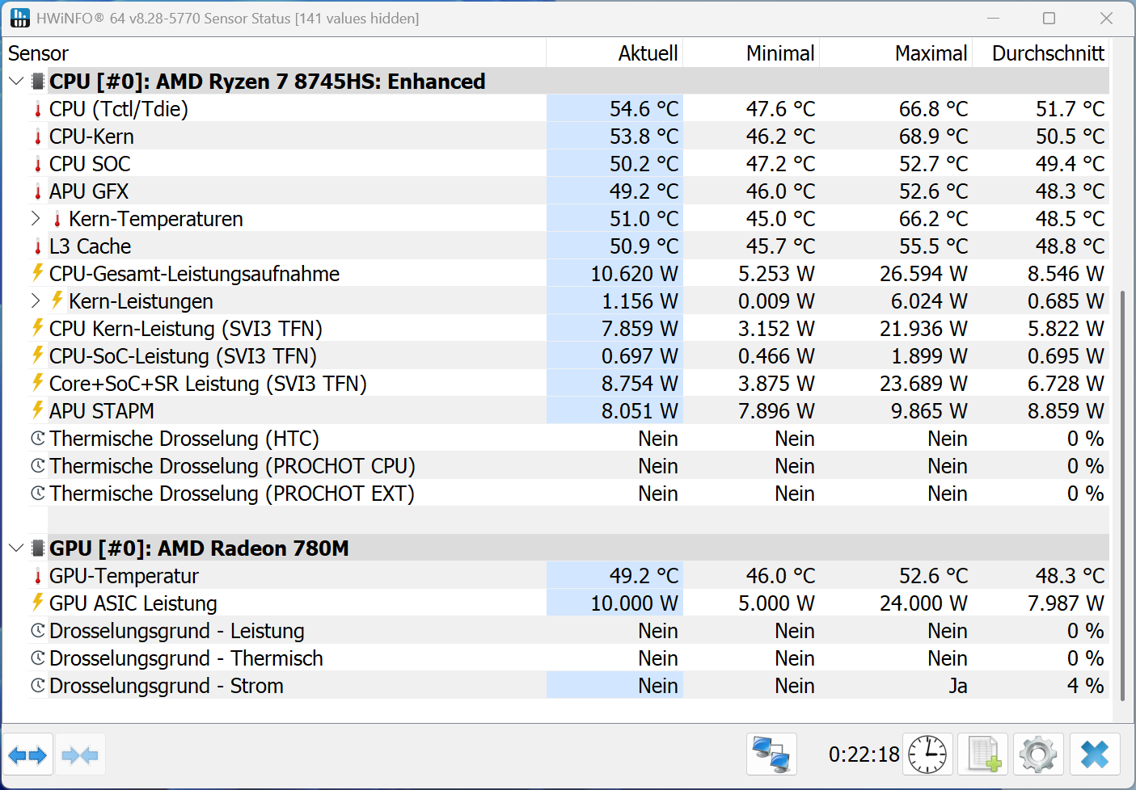
Task: Click the Sensor column header
Action: pos(275,53)
